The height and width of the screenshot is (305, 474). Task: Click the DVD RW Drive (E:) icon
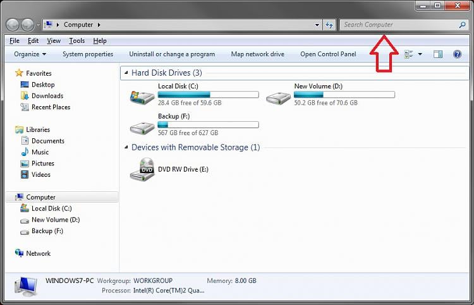tap(142, 169)
